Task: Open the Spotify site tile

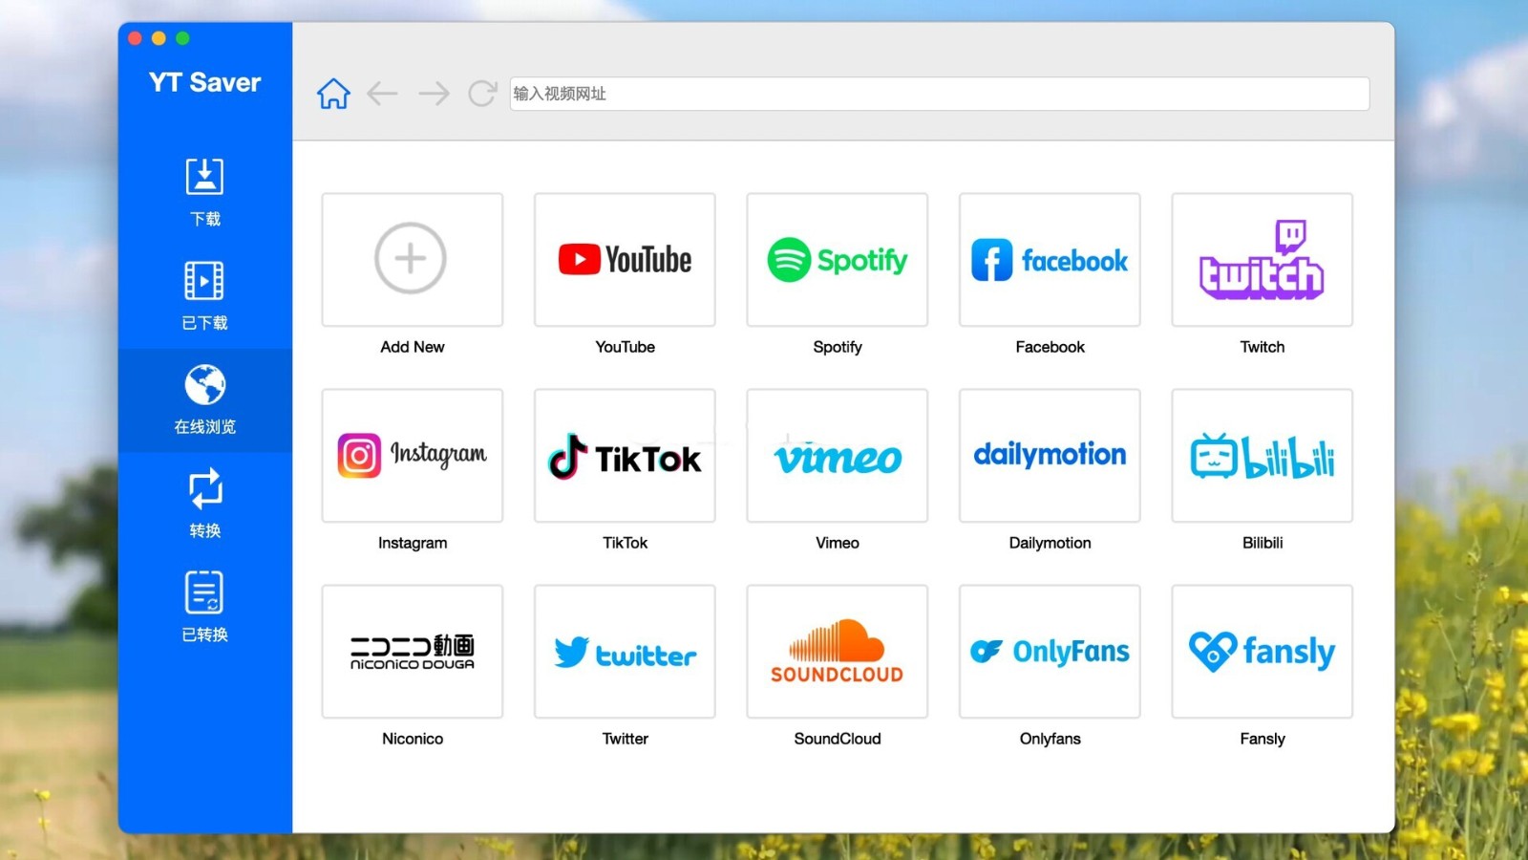Action: click(838, 260)
